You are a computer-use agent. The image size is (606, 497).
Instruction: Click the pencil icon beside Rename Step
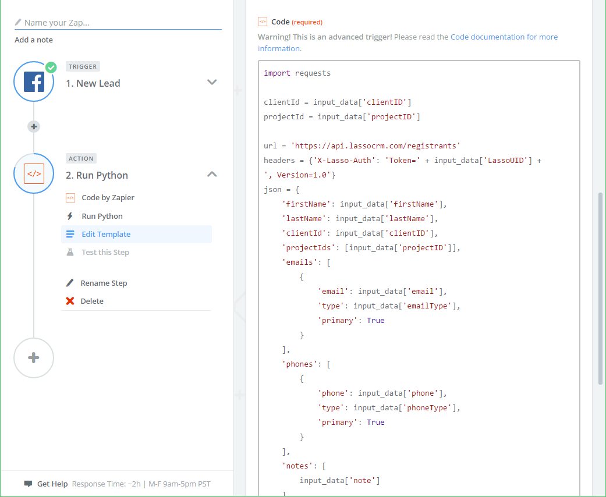pos(70,283)
